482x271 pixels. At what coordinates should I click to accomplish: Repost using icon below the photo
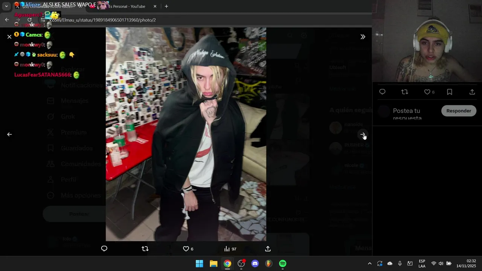145,249
